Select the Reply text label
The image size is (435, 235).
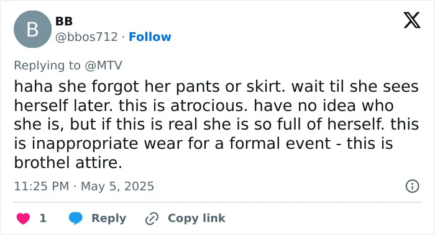point(109,218)
